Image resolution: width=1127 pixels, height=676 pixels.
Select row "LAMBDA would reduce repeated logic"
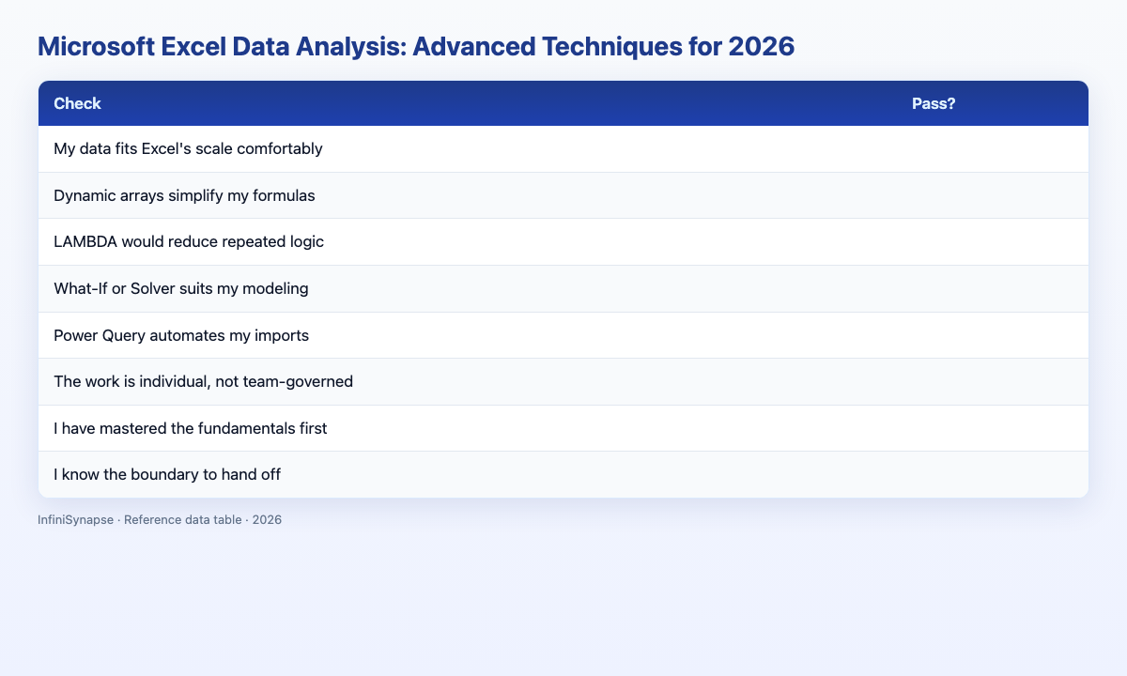(563, 242)
